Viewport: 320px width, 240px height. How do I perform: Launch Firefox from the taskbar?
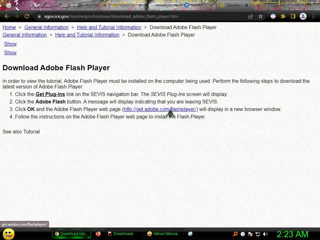click(98, 234)
